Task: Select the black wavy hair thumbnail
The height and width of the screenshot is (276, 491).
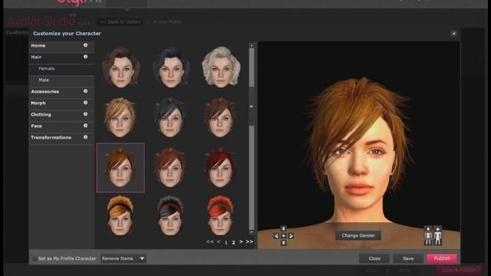Action: click(170, 67)
